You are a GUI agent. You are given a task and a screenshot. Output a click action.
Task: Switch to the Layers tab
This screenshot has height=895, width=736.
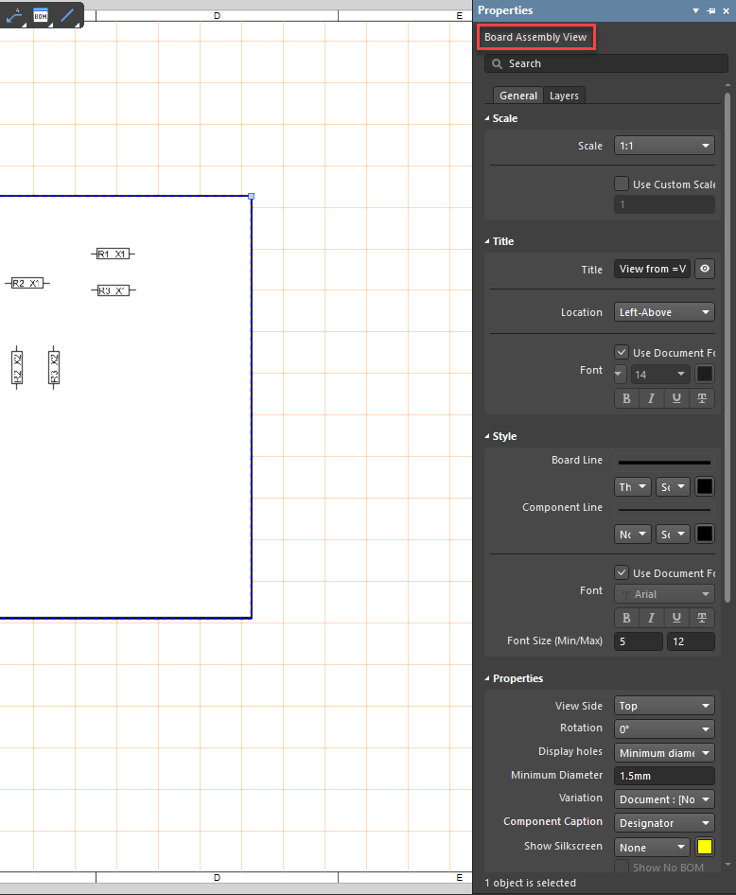click(564, 96)
